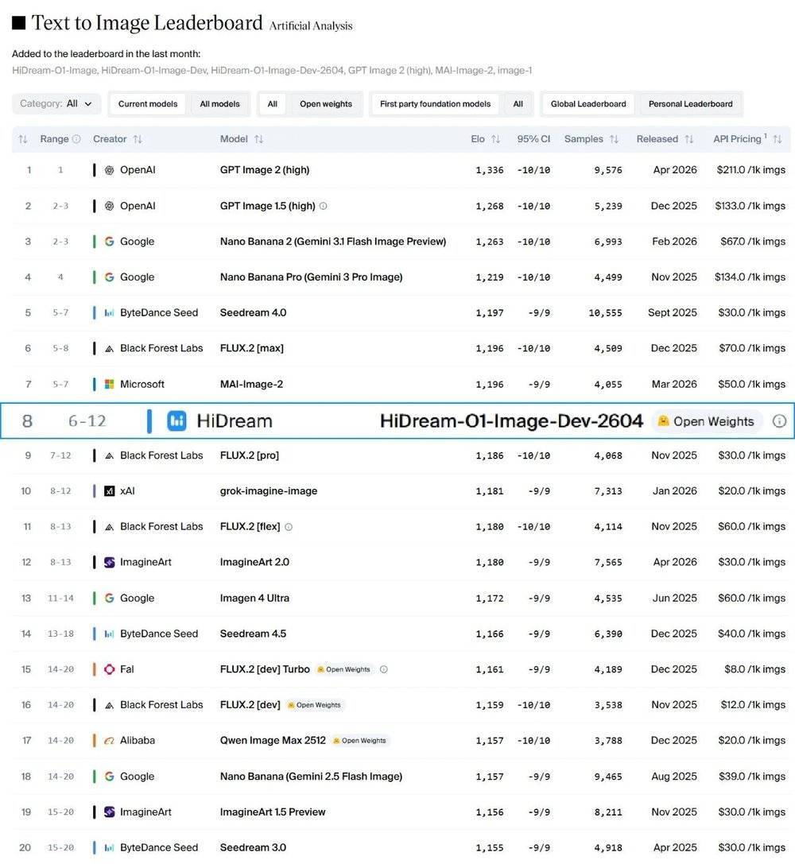Open the MAI-Image-2 model entry

point(251,384)
